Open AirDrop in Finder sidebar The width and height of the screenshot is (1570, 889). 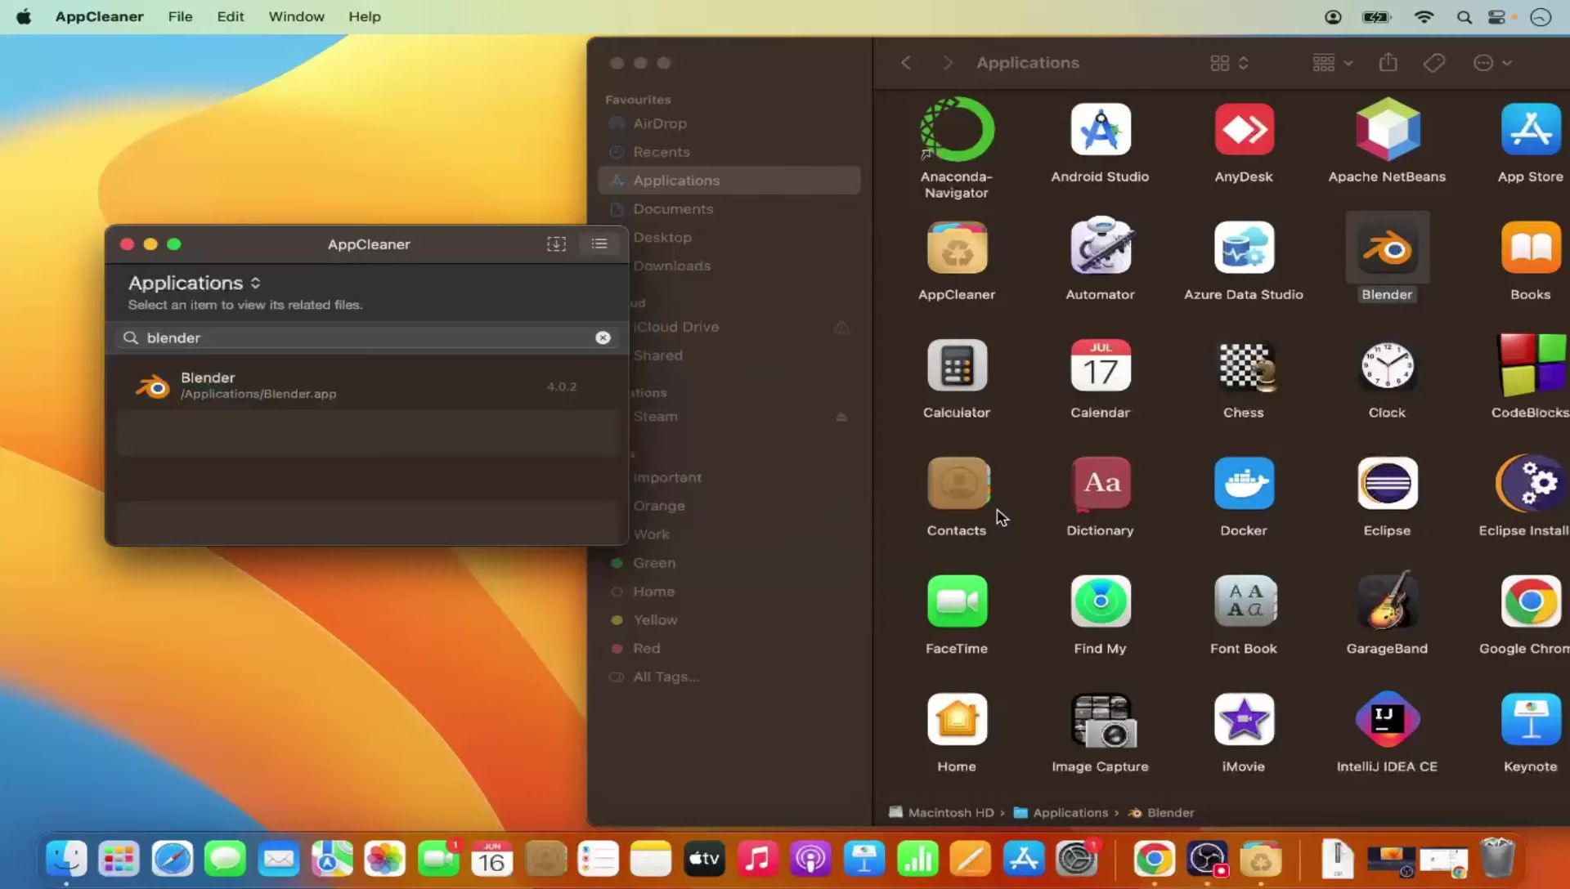coord(729,123)
